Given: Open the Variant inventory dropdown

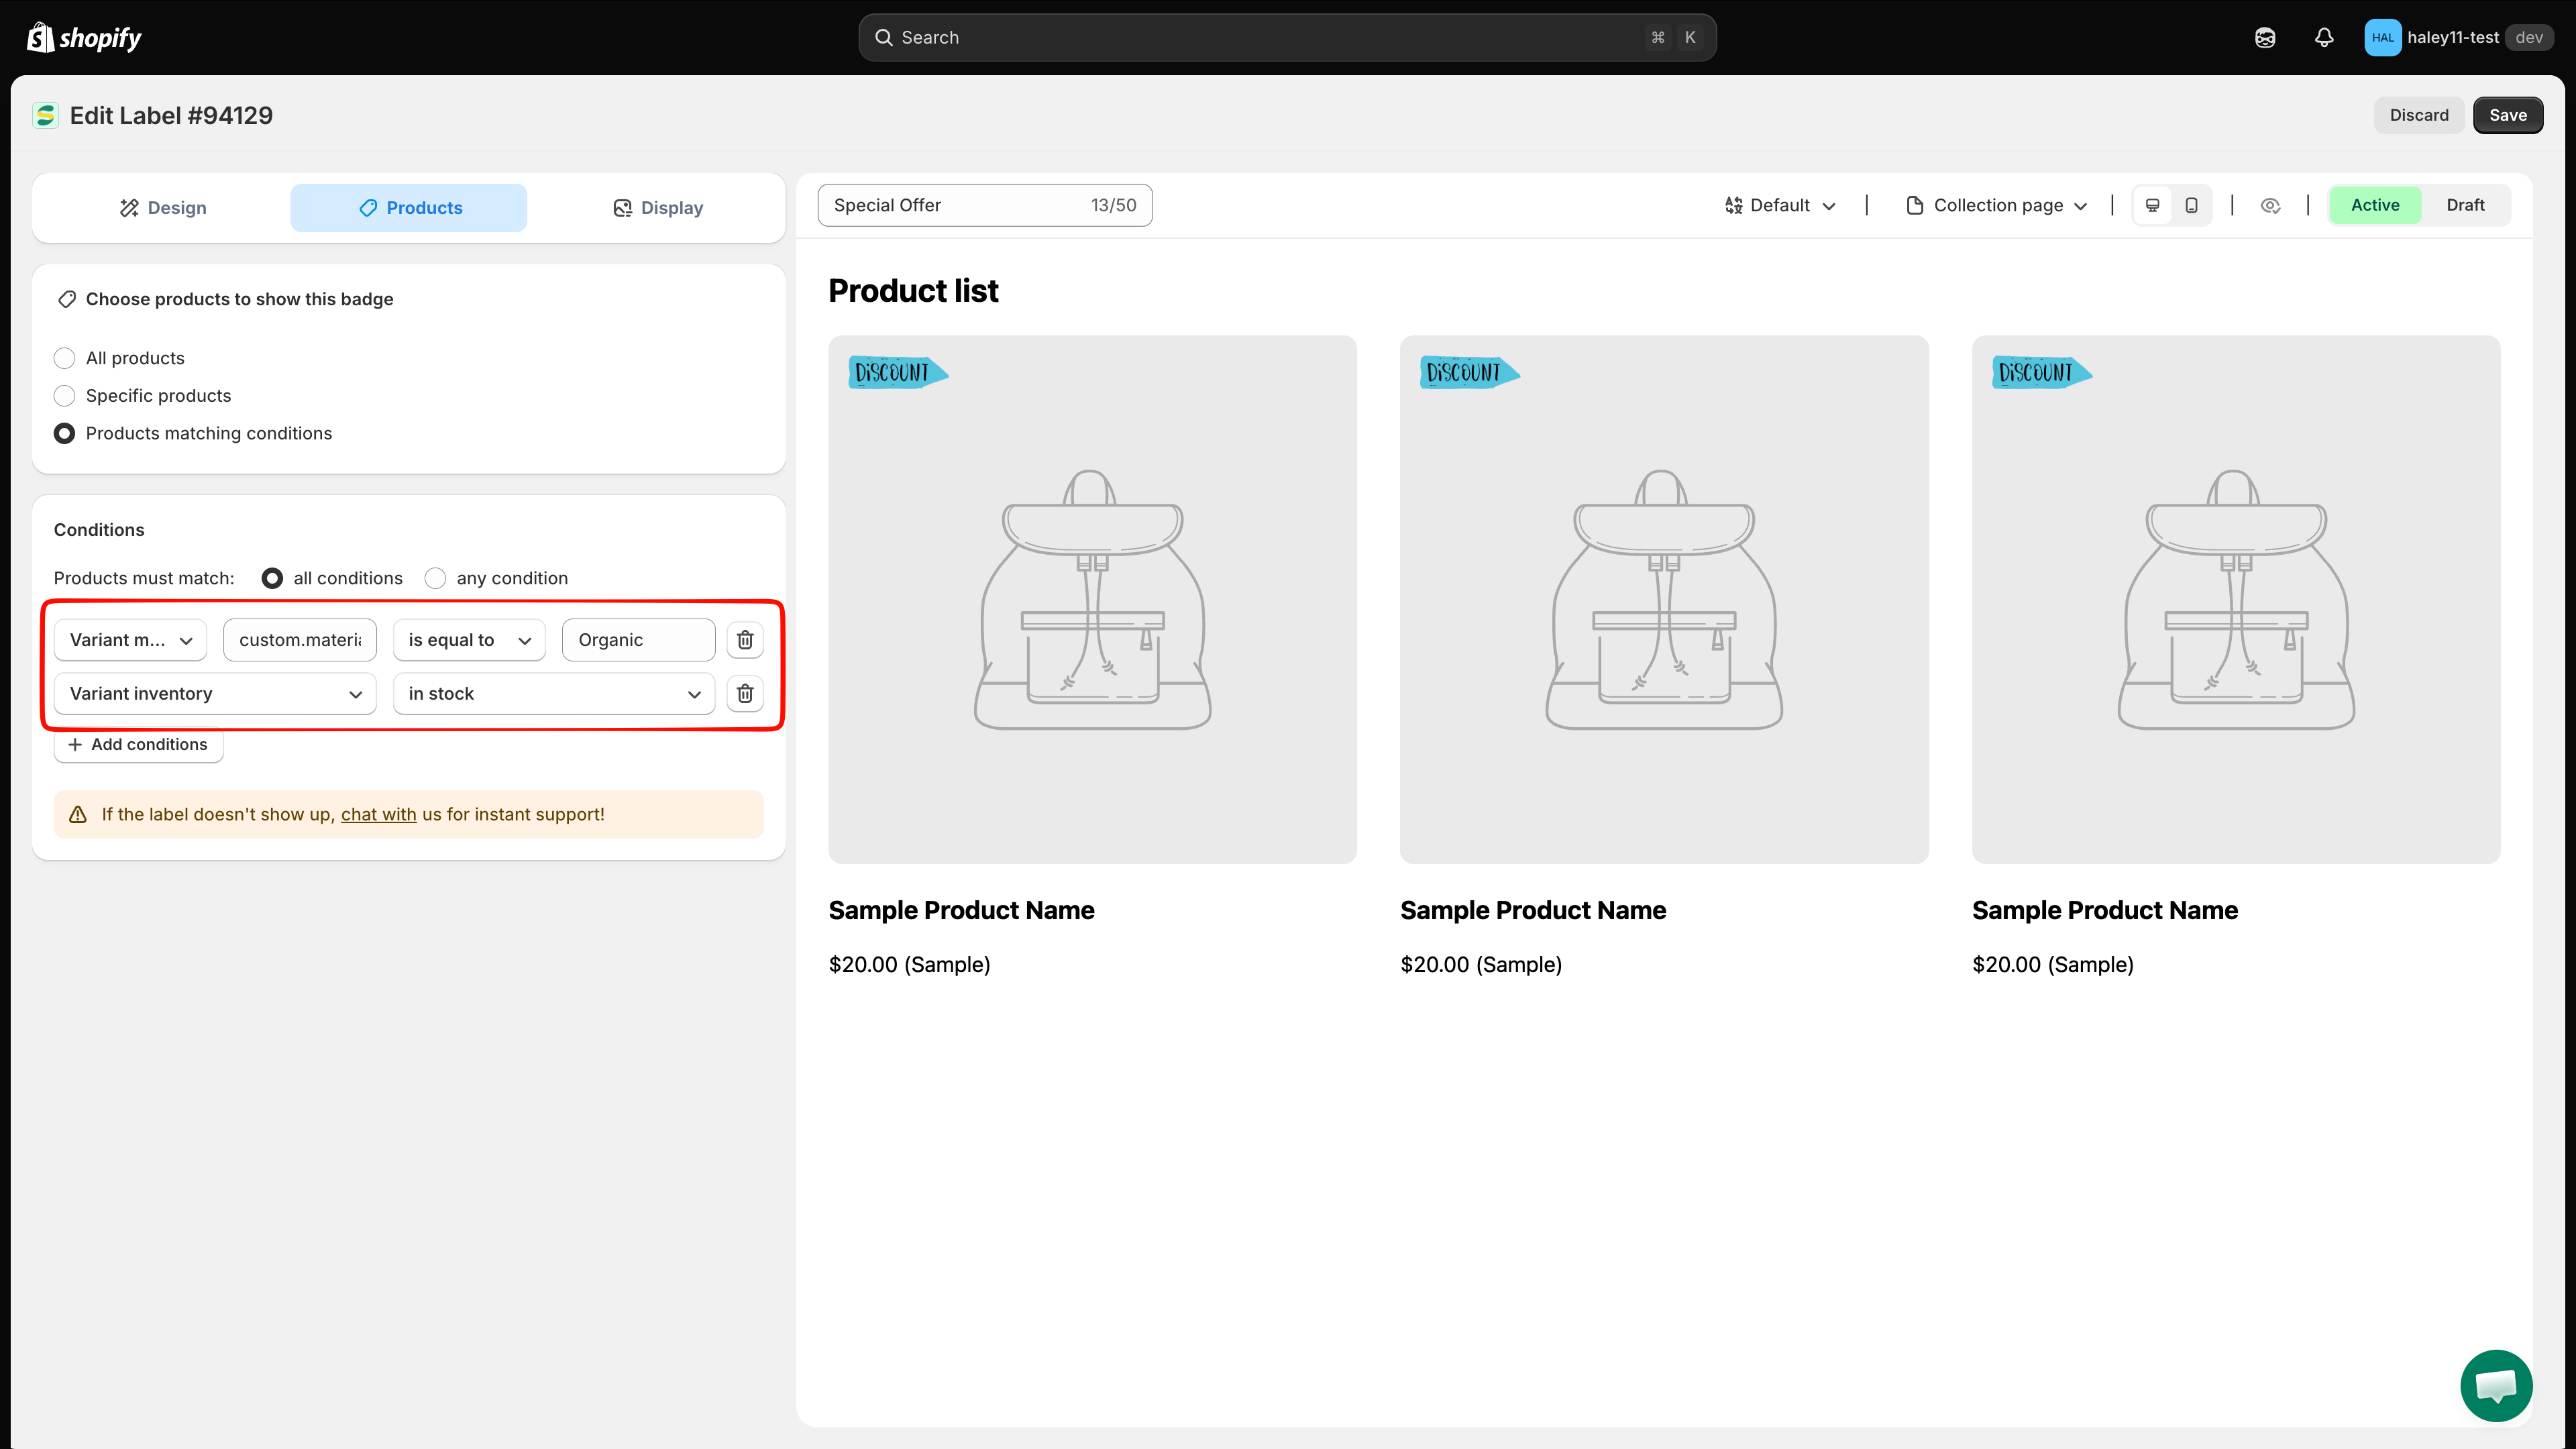Looking at the screenshot, I should 215,694.
